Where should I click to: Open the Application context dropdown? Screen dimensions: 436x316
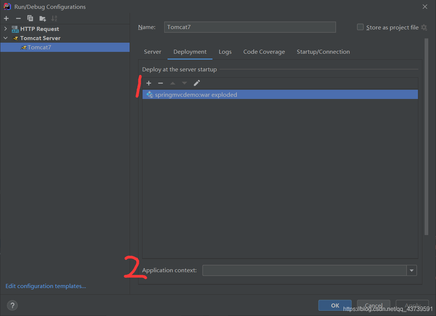pos(411,270)
